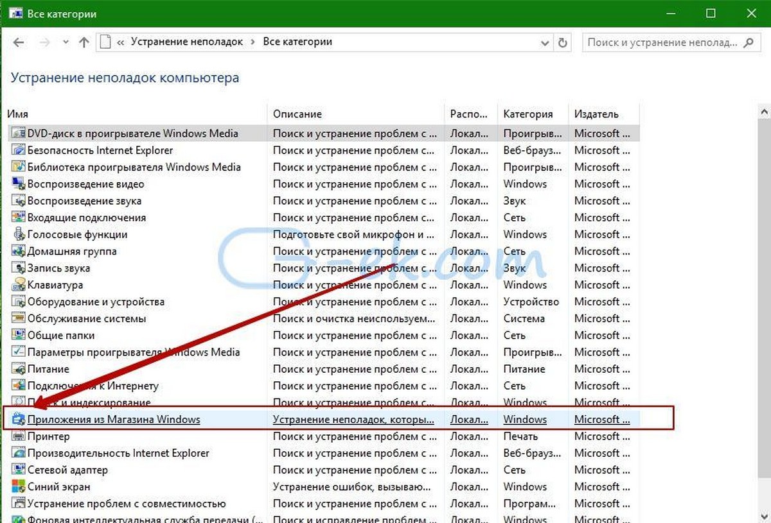Image resolution: width=771 pixels, height=523 pixels.
Task: Click the Воспроизведение звука item icon
Action: click(18, 201)
